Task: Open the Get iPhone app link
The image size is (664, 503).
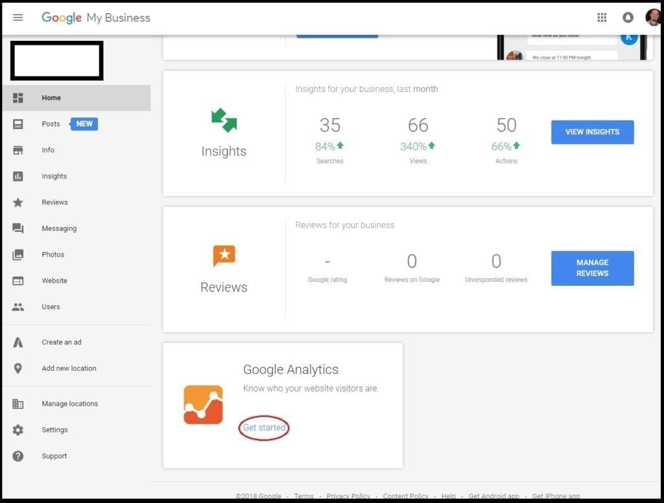Action: (556, 496)
